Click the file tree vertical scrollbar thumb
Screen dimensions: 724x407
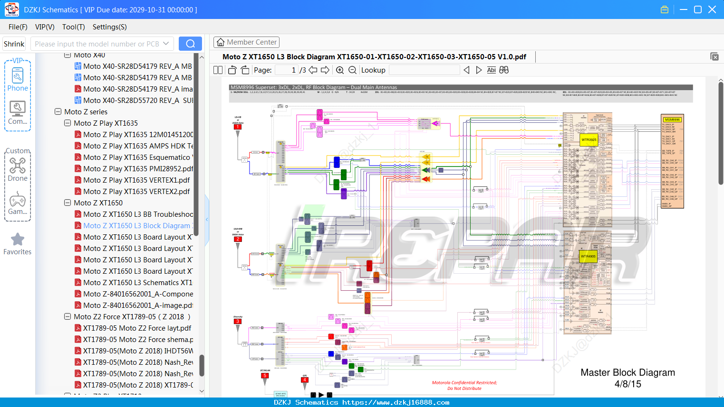tap(202, 365)
